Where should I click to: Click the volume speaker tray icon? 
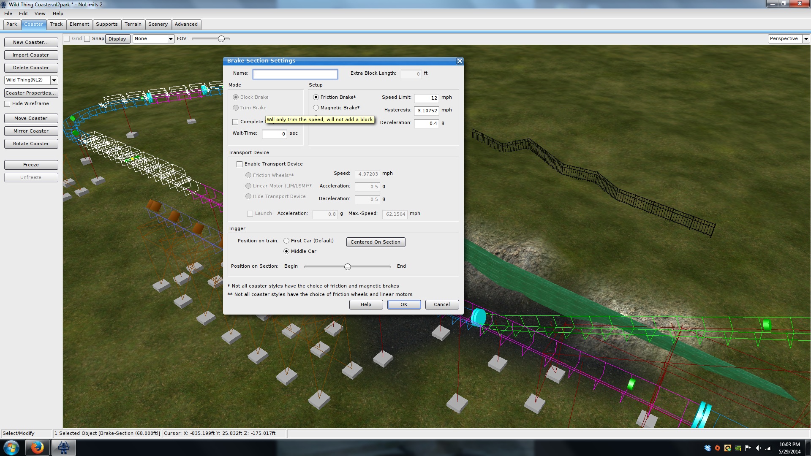click(758, 448)
